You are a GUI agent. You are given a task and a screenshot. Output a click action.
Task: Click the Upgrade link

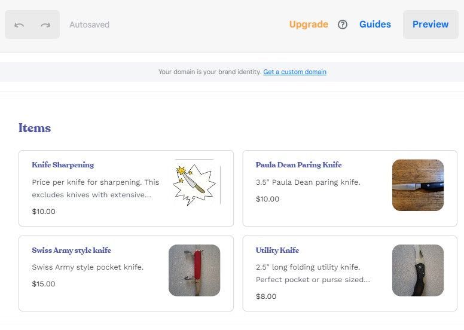[309, 25]
